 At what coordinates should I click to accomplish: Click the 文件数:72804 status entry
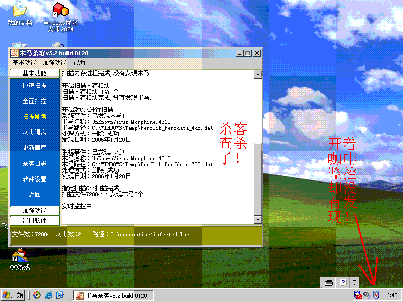(x=31, y=234)
